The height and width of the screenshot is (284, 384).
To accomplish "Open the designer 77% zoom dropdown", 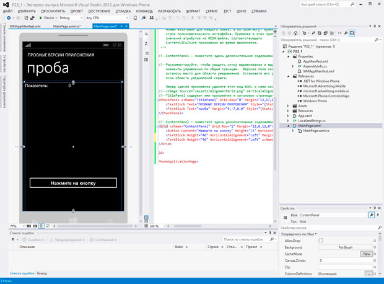I will coord(24,226).
